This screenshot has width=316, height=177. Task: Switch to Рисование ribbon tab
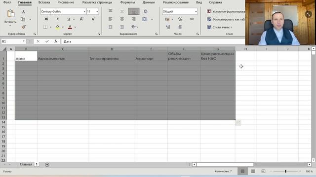(x=66, y=2)
